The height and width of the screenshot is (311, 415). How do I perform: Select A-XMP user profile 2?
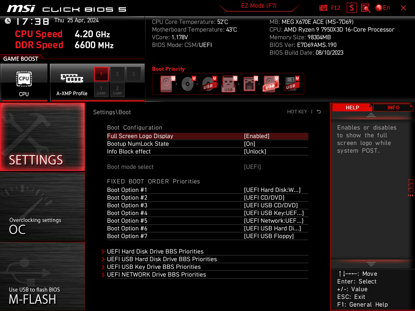tap(117, 90)
